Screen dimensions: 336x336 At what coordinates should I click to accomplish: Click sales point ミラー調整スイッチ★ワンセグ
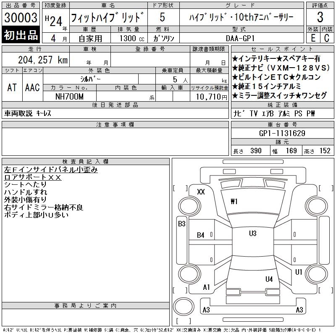click(x=279, y=95)
